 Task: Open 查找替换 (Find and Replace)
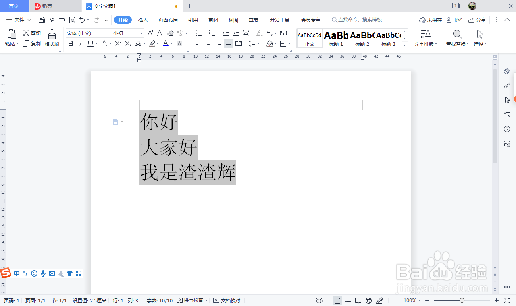coord(457,38)
